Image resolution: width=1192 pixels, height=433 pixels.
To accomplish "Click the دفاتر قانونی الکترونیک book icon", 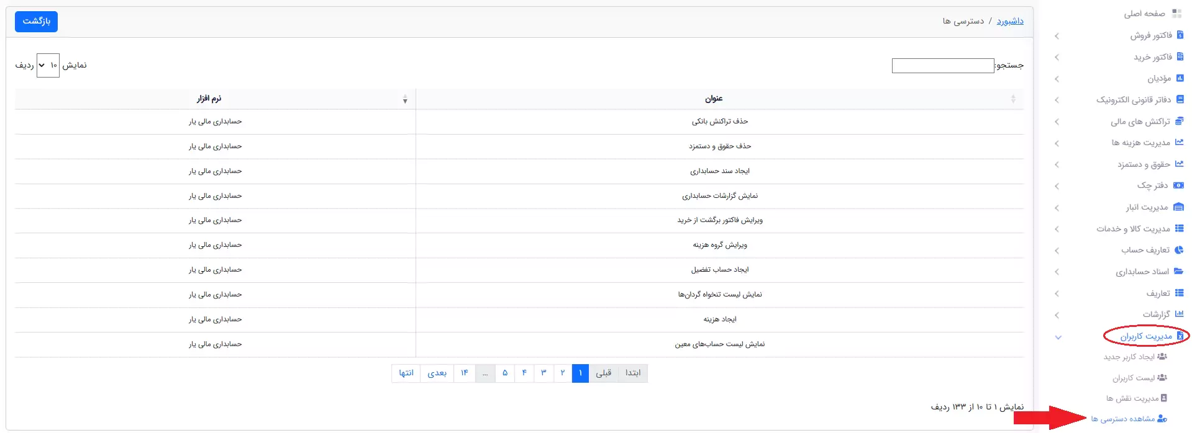I will coord(1180,99).
